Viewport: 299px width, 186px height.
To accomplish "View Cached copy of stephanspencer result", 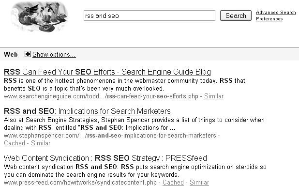I will coord(15,143).
